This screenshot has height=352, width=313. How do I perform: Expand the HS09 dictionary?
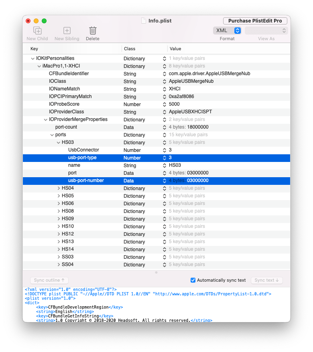59,219
